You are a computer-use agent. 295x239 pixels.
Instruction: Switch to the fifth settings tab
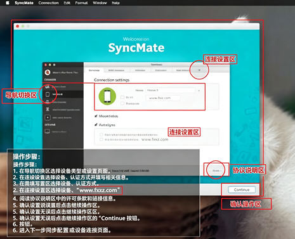tap(182, 70)
